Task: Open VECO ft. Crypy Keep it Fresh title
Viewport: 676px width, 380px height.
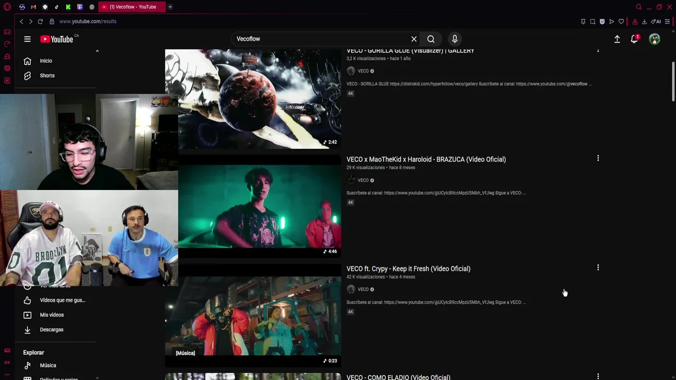Action: pyautogui.click(x=408, y=269)
